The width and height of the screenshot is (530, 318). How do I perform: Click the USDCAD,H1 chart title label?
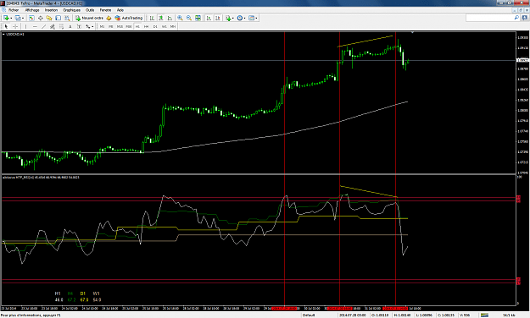pyautogui.click(x=15, y=34)
